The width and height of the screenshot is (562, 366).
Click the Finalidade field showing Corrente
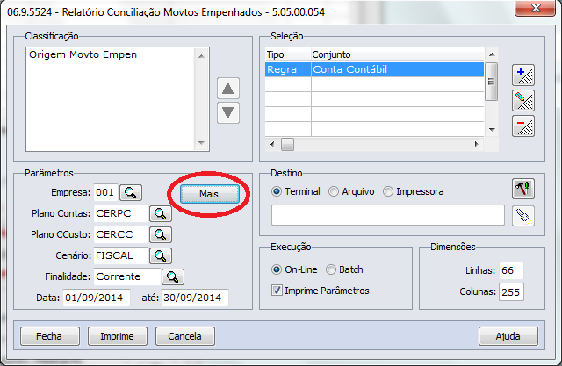pyautogui.click(x=127, y=276)
